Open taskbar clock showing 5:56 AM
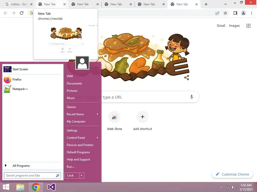The width and height of the screenshot is (257, 192). (246, 187)
